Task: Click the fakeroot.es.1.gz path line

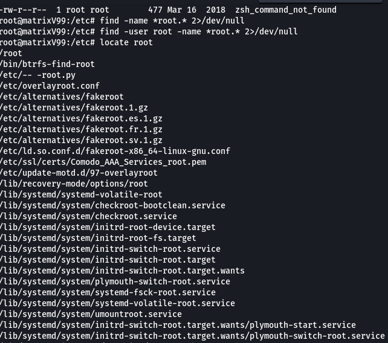Action: [x=81, y=118]
